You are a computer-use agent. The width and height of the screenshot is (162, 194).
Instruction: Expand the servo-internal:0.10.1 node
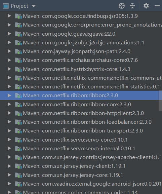(x=9, y=148)
